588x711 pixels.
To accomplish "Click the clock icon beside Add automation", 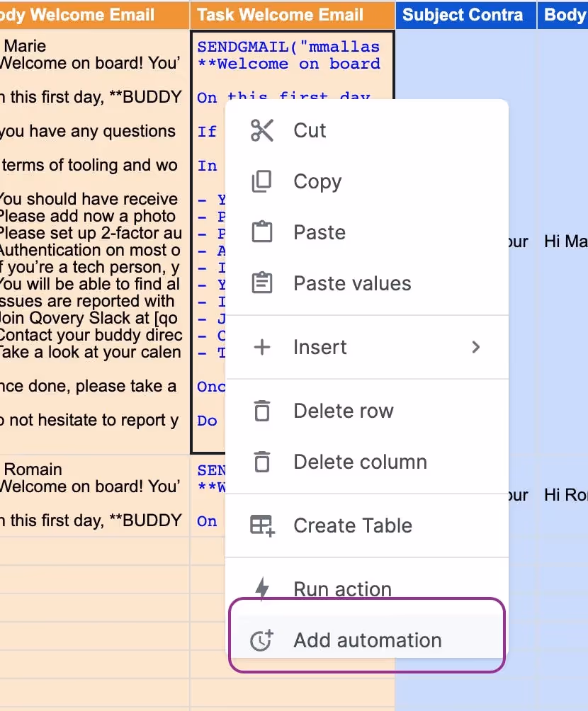I will [262, 640].
